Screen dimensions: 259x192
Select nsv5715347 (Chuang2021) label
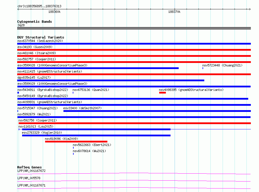38,108
